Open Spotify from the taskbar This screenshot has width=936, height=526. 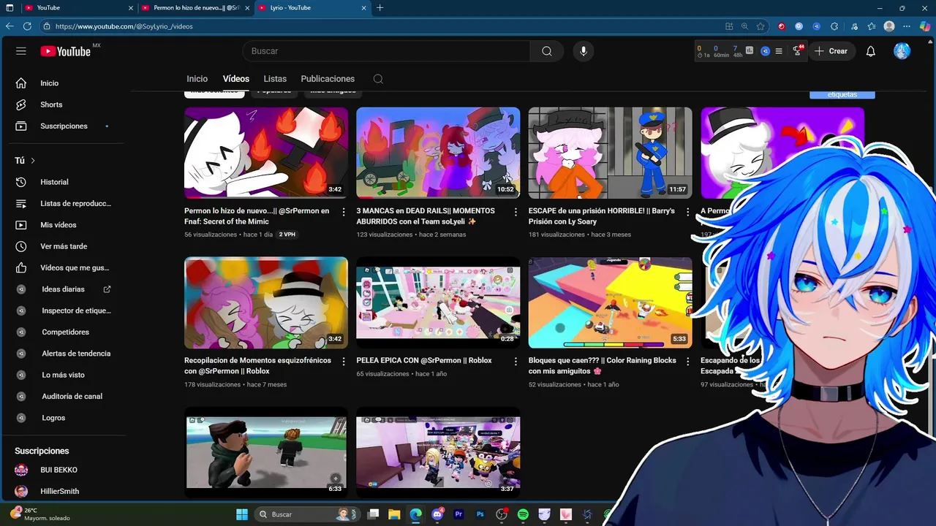pos(523,514)
